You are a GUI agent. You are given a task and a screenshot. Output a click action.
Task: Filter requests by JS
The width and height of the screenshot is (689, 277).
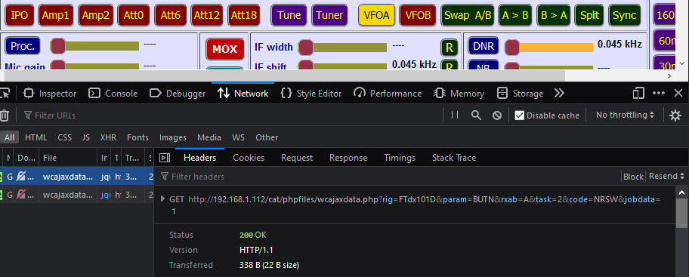point(86,137)
